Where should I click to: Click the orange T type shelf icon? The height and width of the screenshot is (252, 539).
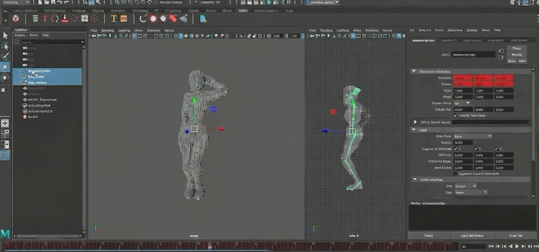114,19
